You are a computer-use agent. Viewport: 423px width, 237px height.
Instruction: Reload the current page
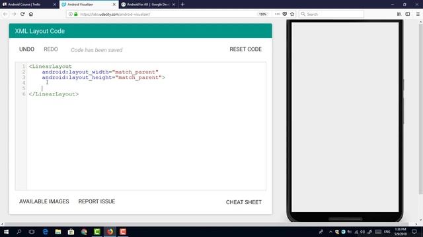(22, 14)
